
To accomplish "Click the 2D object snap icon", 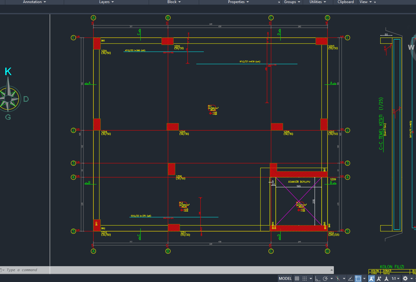I will click(x=358, y=279).
